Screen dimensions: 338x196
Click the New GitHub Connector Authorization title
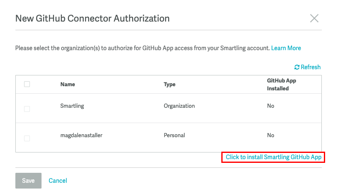coord(93,18)
